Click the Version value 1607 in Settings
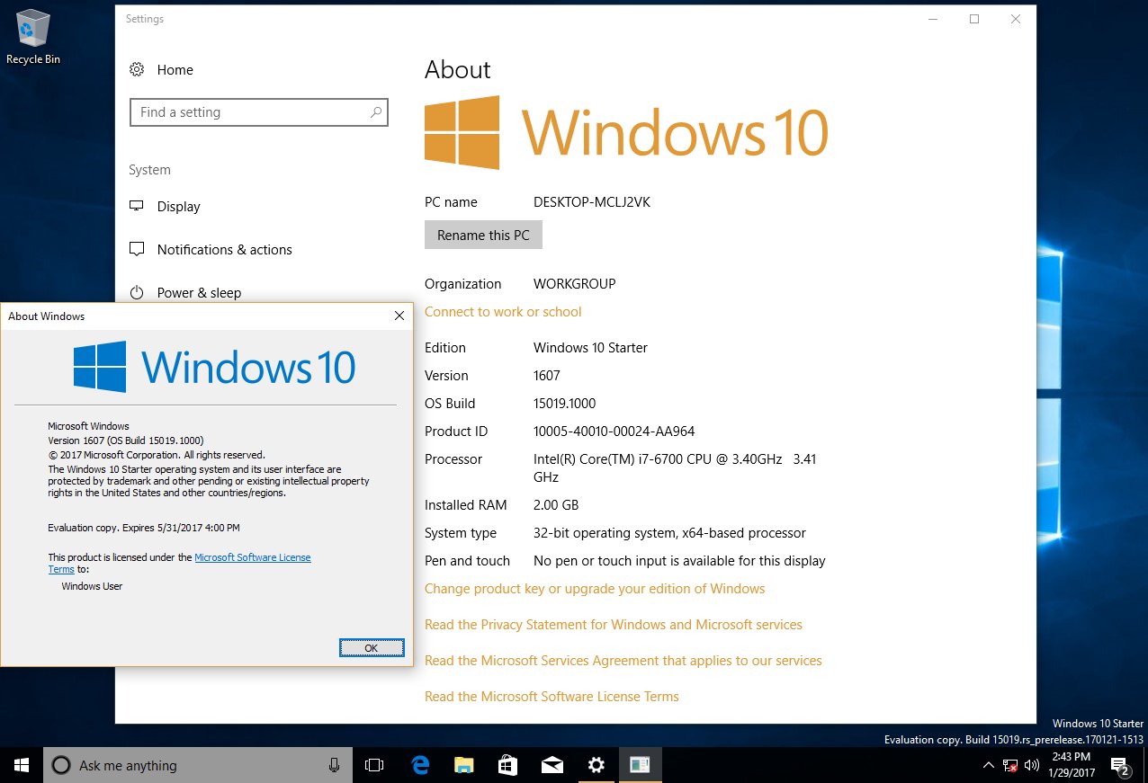 (546, 375)
